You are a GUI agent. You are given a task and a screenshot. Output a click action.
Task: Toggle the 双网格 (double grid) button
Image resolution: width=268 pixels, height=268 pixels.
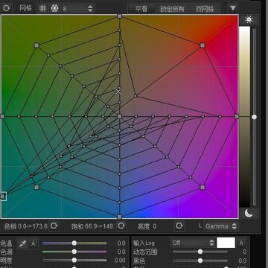point(205,9)
